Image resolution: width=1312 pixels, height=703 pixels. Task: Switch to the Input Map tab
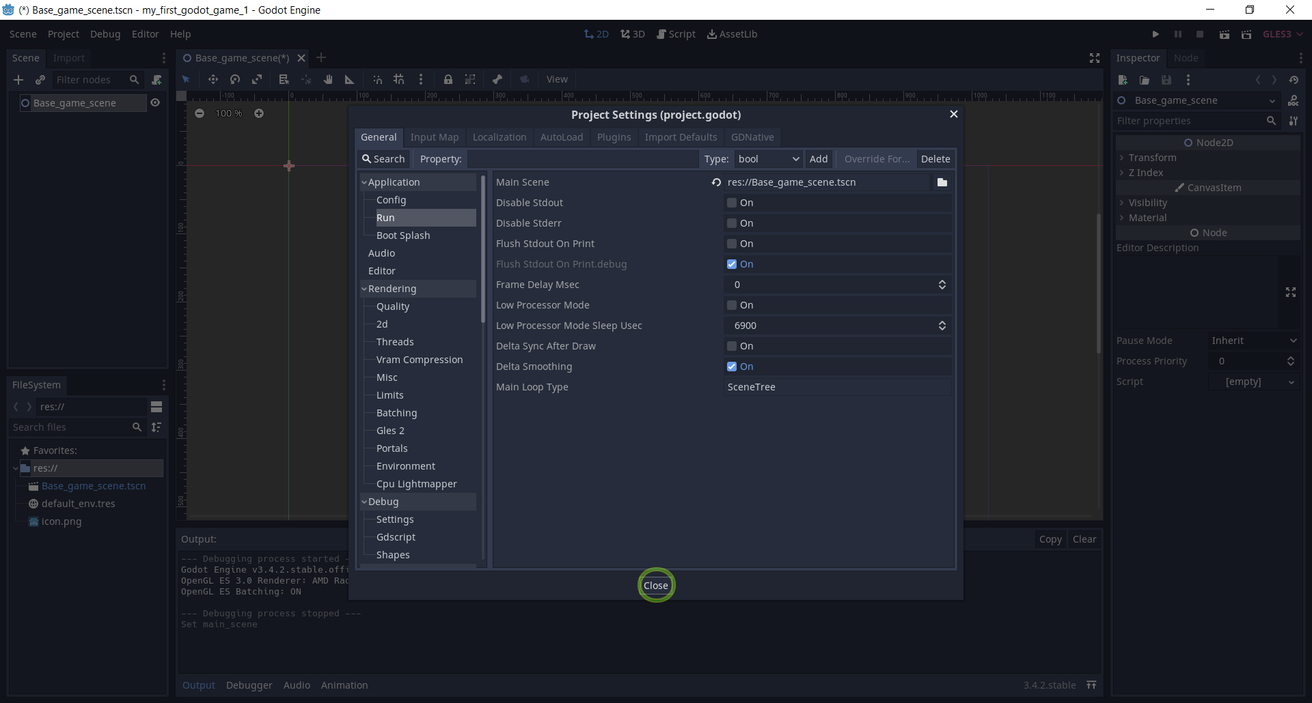[x=435, y=137]
